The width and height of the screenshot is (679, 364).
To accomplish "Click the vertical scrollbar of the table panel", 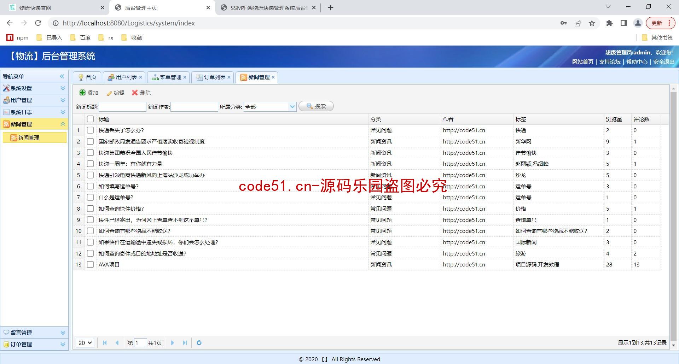I will pyautogui.click(x=673, y=216).
